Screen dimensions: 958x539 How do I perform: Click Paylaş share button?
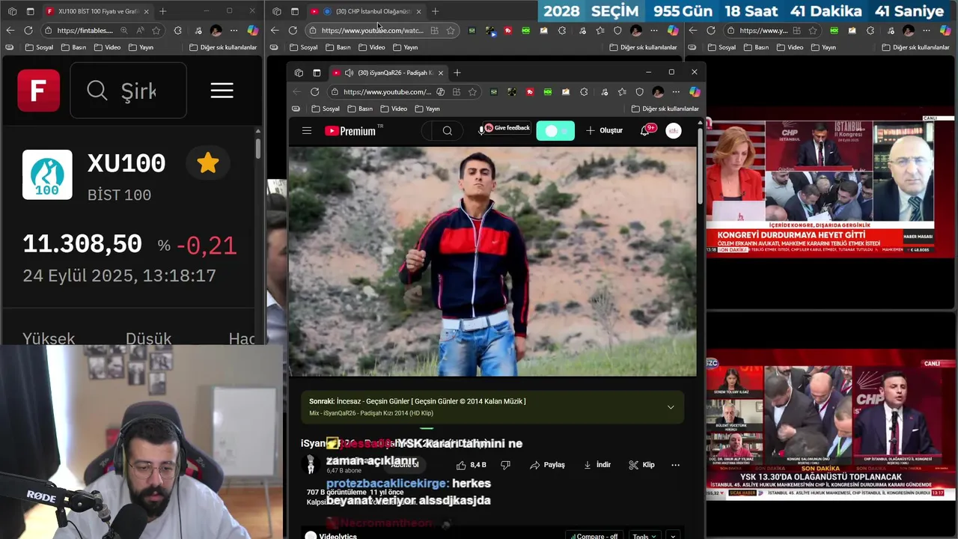547,465
